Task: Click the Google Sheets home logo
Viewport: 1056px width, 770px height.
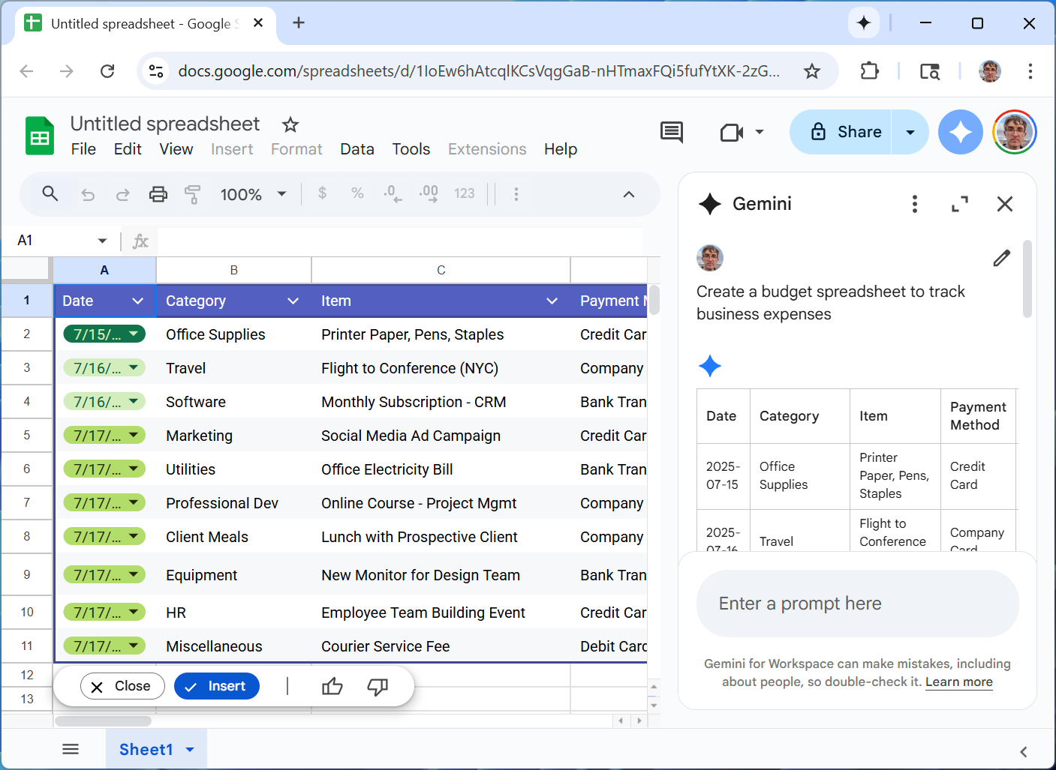Action: [40, 136]
